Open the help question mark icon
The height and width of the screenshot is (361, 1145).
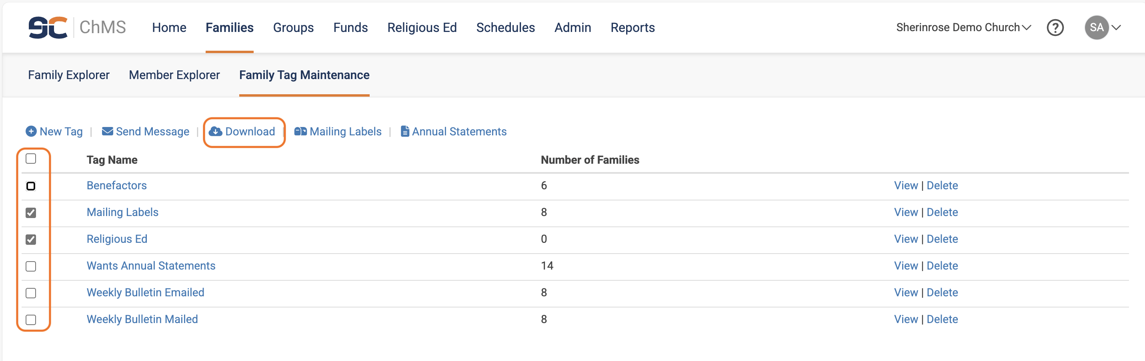tap(1055, 28)
